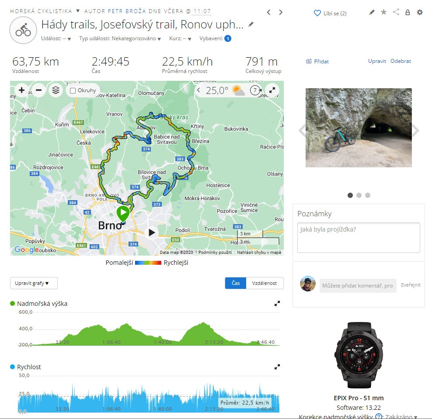Zoom in on the map
The width and height of the screenshot is (432, 419).
coord(22,90)
